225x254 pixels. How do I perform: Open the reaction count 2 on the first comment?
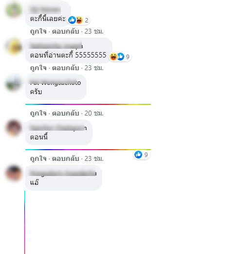click(87, 20)
